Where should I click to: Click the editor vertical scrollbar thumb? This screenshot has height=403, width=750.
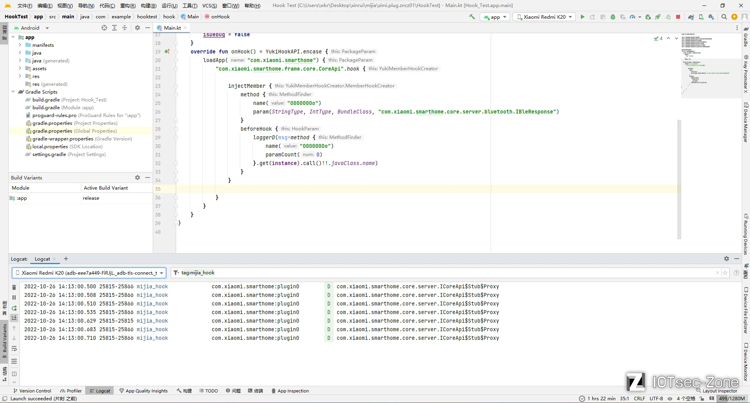[679, 179]
